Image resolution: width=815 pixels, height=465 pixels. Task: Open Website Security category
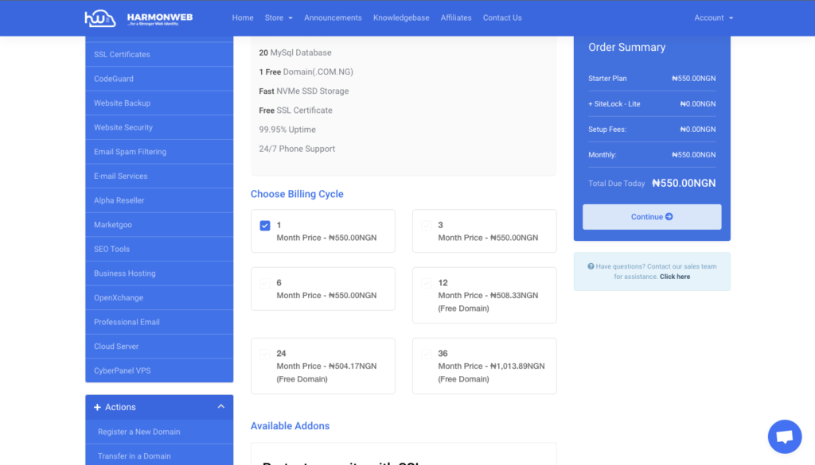pyautogui.click(x=159, y=128)
